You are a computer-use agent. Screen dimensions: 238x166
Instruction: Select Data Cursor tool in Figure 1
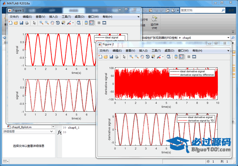(63, 23)
